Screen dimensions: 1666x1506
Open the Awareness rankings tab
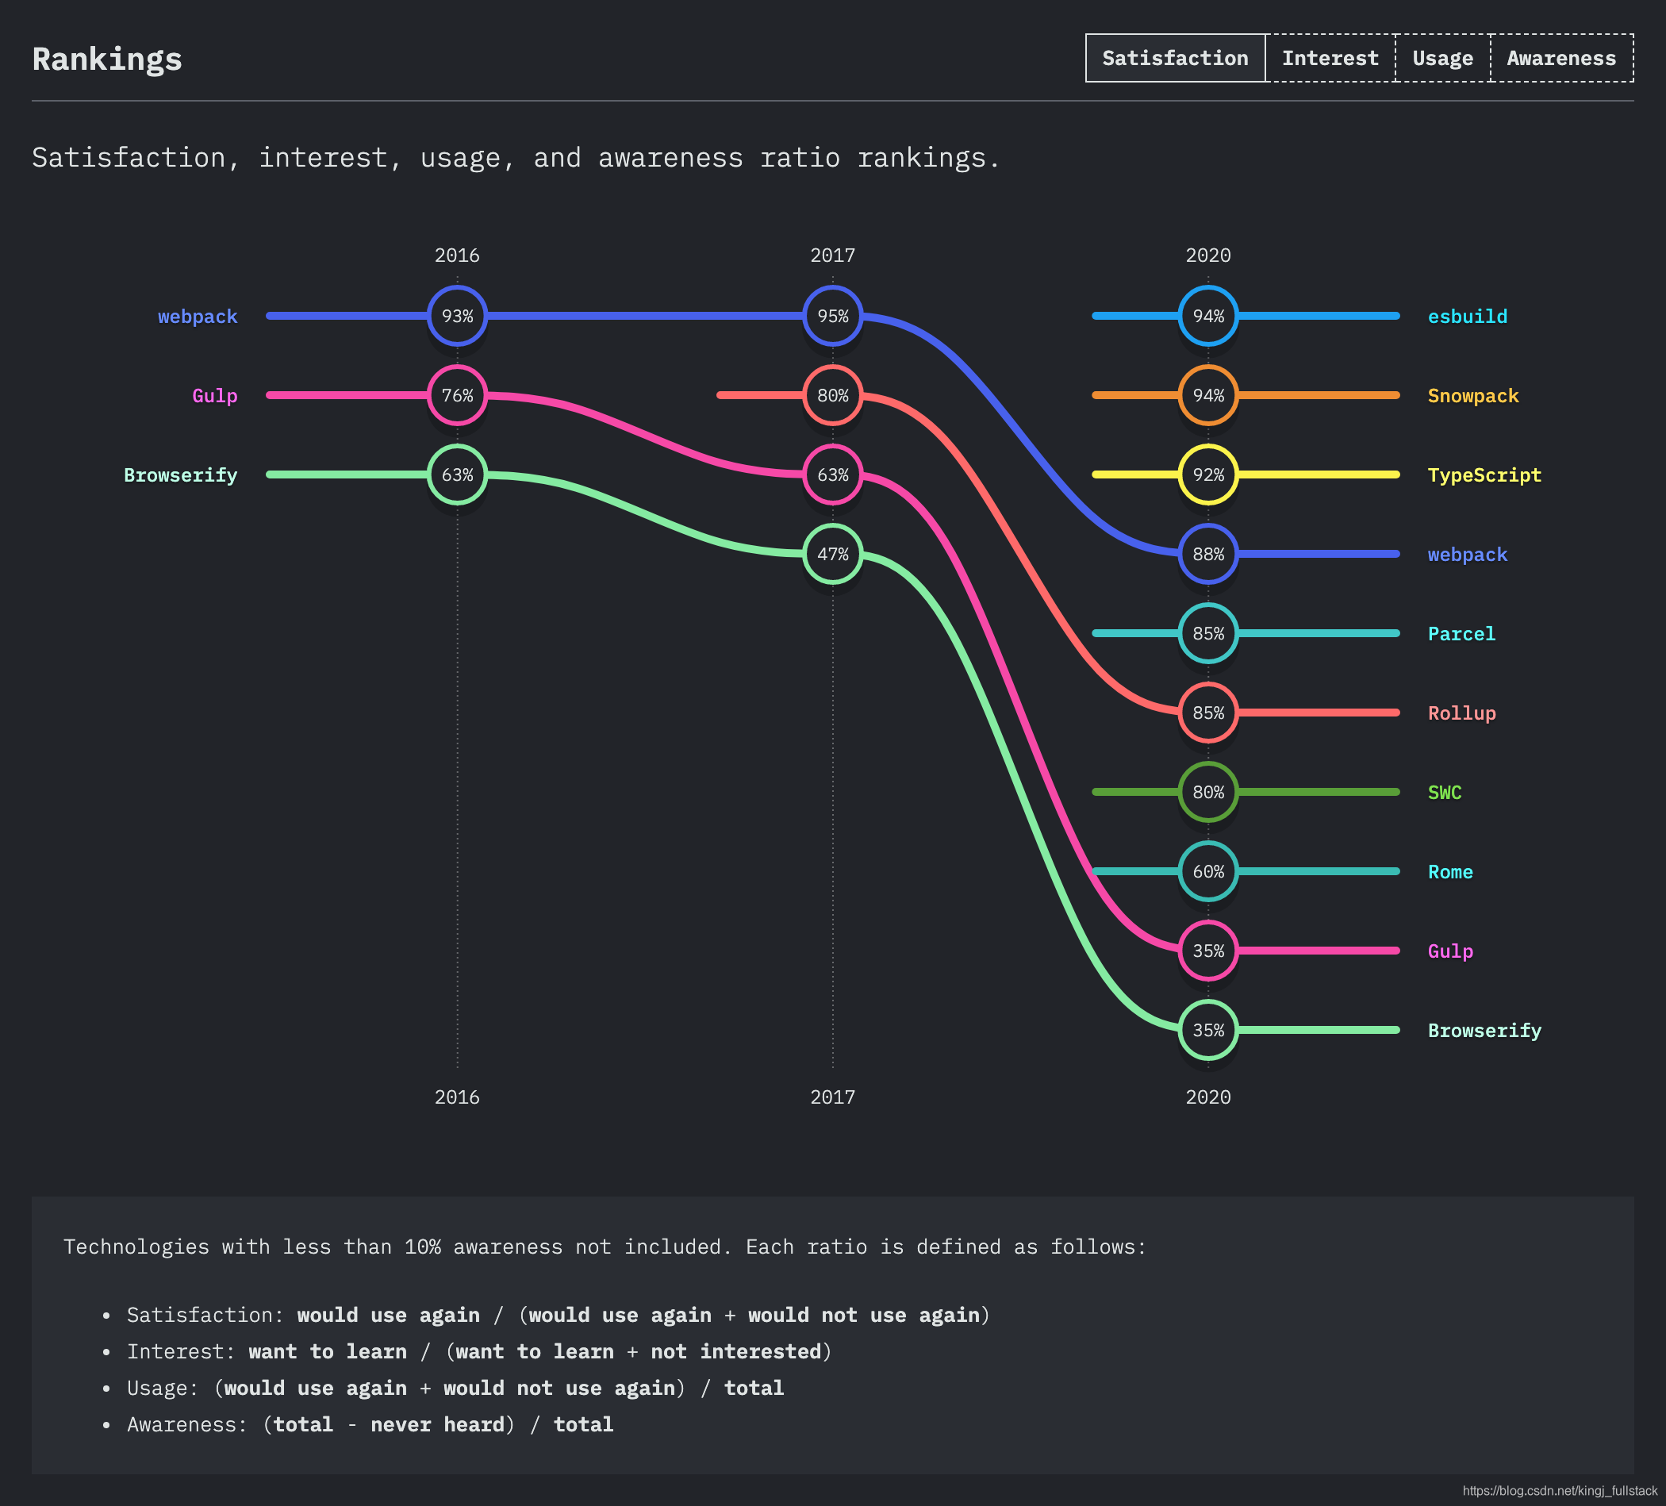[x=1561, y=58]
